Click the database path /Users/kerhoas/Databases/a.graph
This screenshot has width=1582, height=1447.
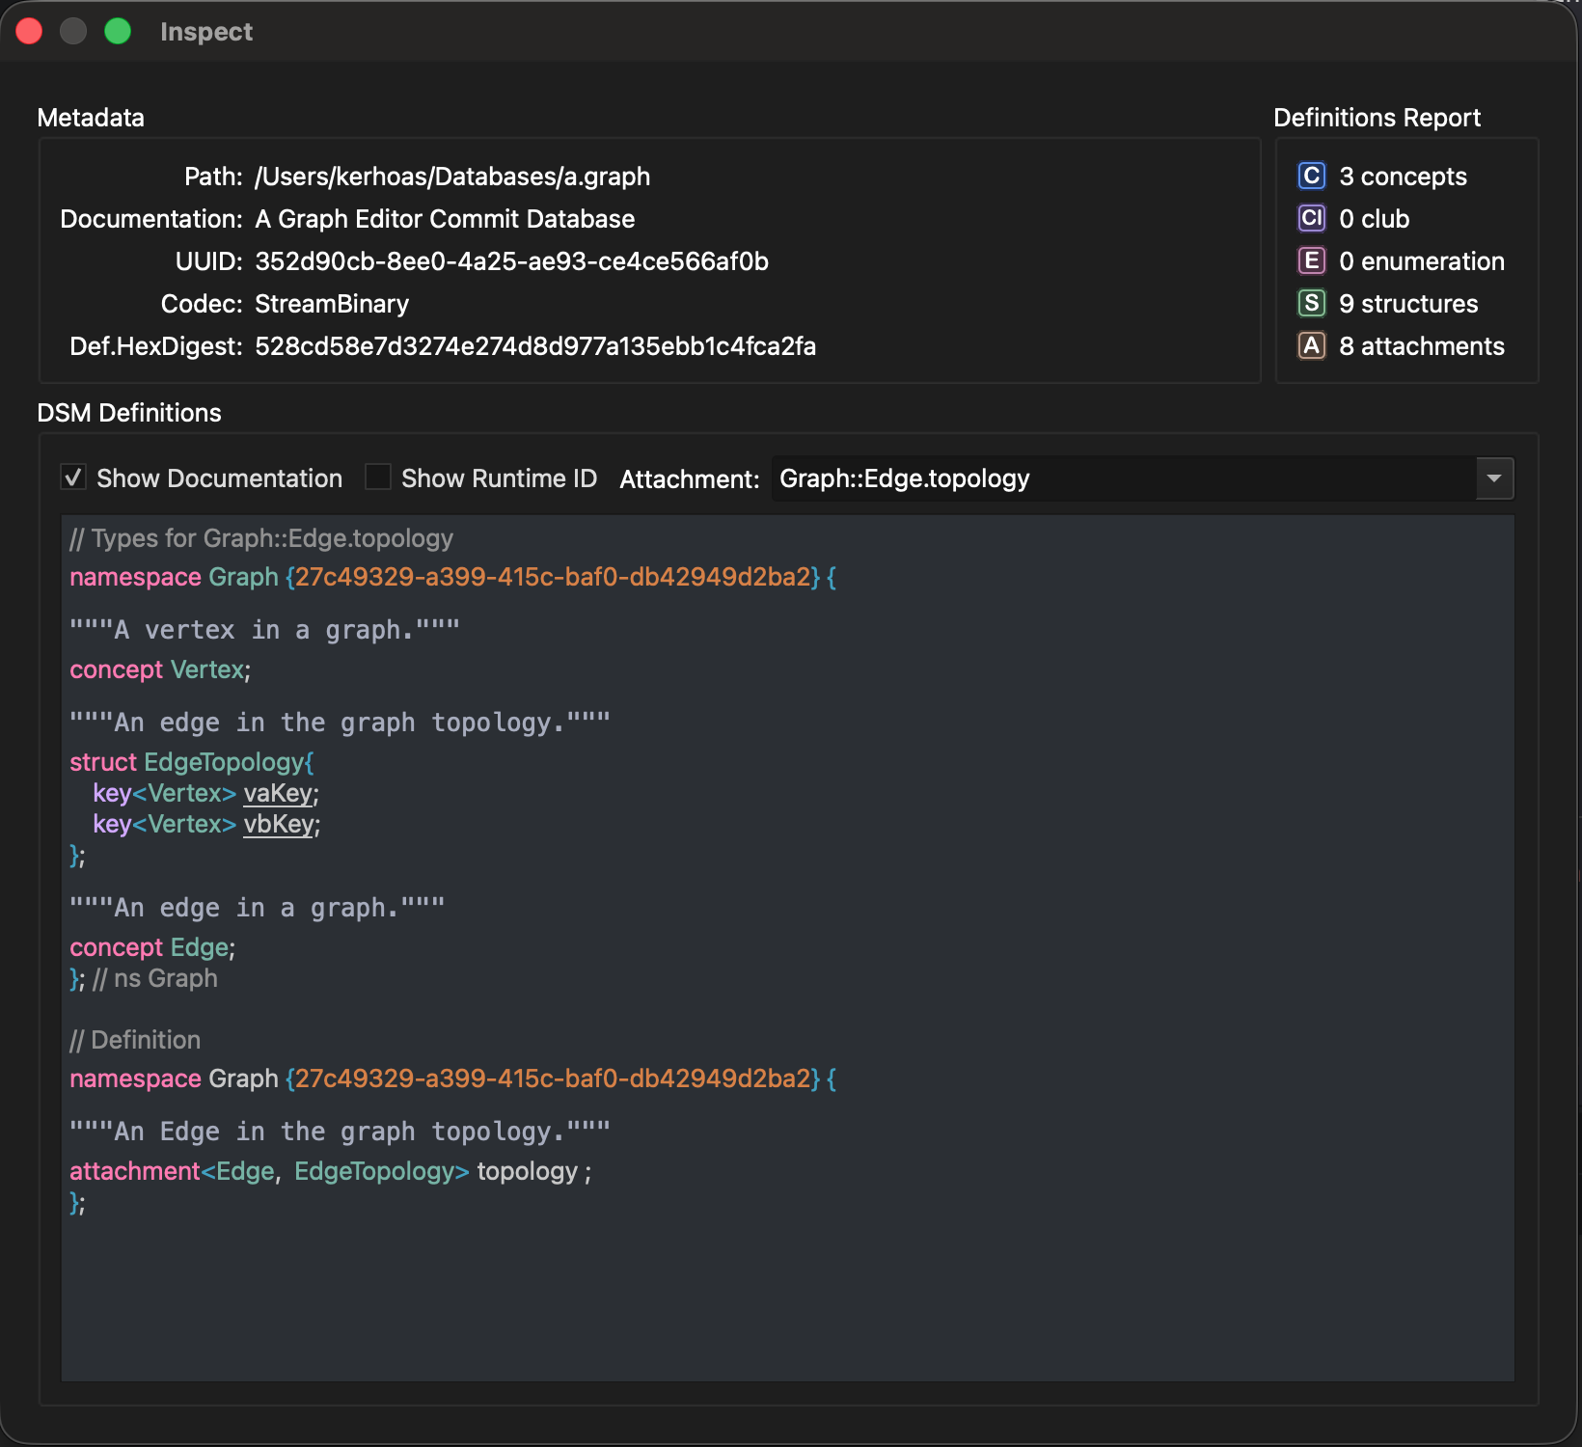(x=452, y=177)
